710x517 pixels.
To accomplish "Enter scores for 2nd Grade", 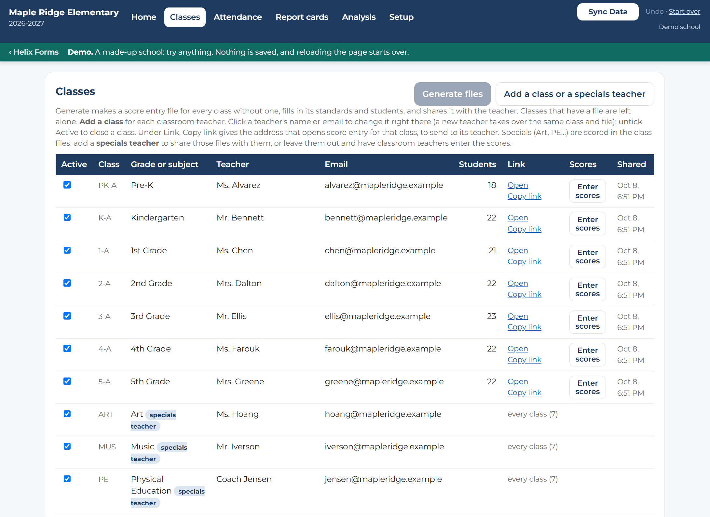I will tap(587, 289).
